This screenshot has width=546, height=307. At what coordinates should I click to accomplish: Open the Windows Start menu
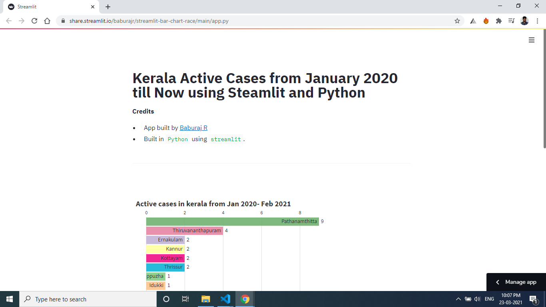coord(10,299)
